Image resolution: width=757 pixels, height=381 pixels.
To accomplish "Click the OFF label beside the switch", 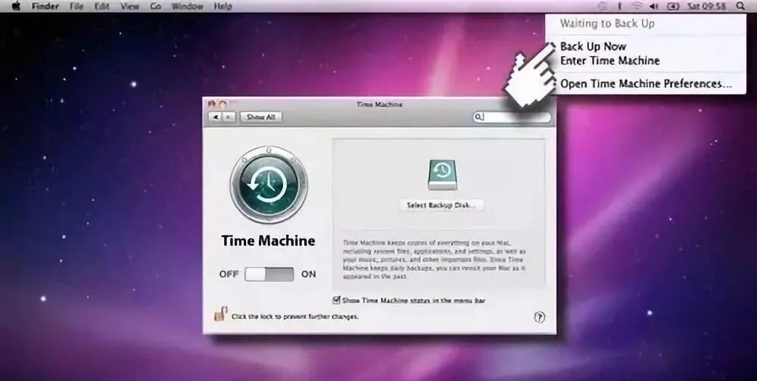I will click(229, 273).
